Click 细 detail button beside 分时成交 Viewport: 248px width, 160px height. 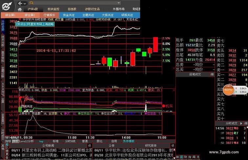coord(246,123)
